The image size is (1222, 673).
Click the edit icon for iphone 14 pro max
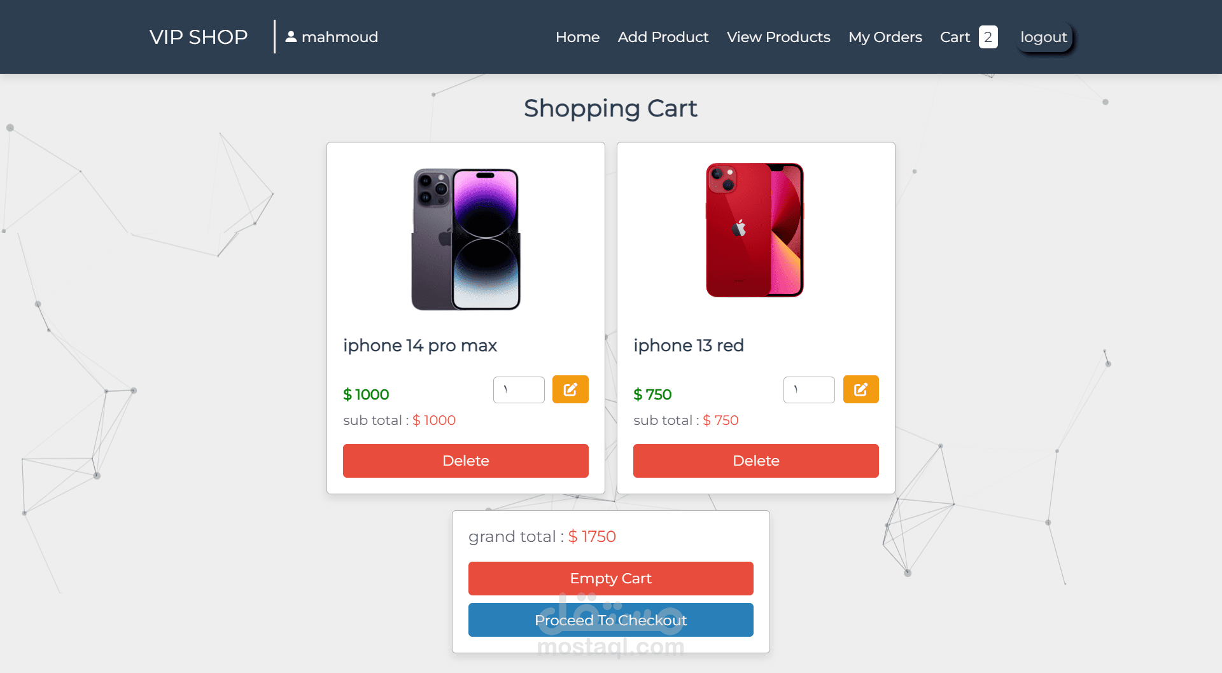[x=570, y=389]
